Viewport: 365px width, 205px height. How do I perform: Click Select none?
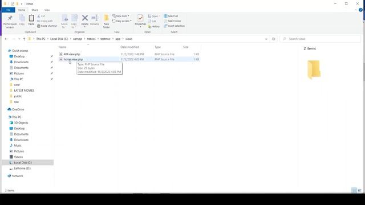coord(172,21)
